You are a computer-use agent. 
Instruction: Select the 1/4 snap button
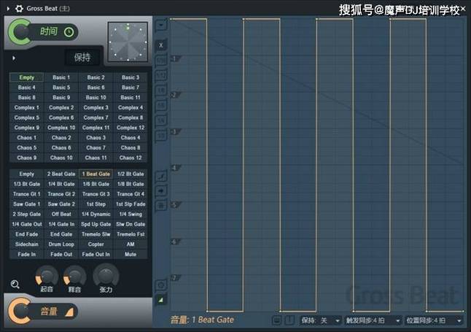(161, 120)
